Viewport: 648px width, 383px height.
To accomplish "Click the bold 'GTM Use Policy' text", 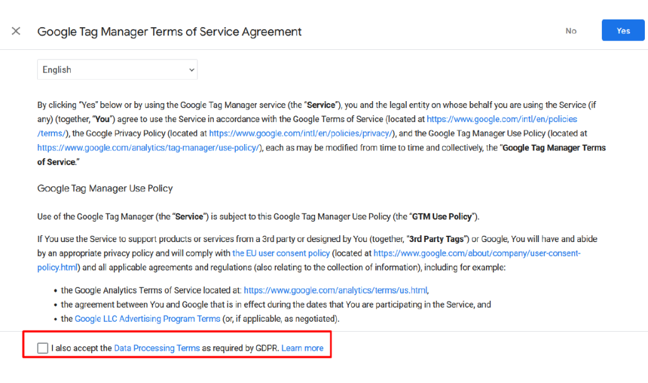I will click(x=442, y=217).
